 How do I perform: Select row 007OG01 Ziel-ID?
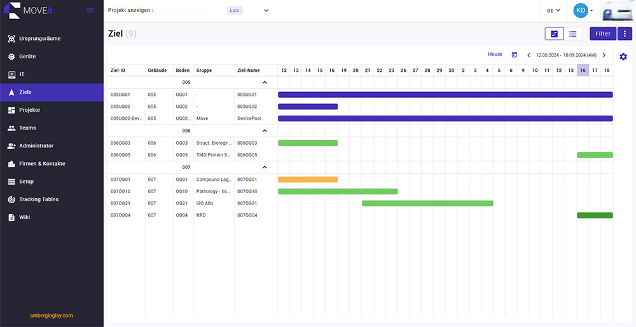click(120, 179)
